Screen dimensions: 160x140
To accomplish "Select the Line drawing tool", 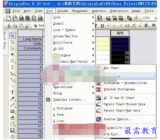I will coord(12,105).
